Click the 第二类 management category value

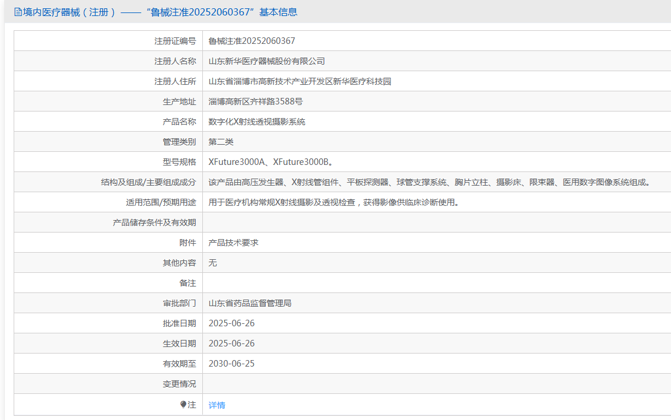click(221, 142)
